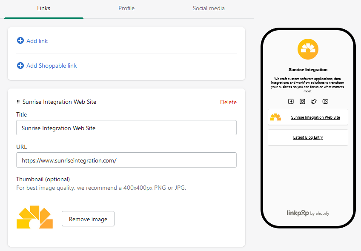Screen dimensions: 361x251
Task: Focus the Title input field
Action: [x=126, y=128]
